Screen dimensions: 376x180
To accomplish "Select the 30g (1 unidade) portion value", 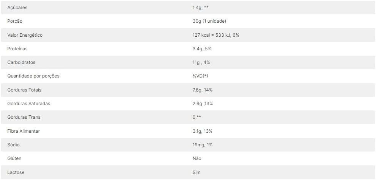I will pyautogui.click(x=209, y=21).
